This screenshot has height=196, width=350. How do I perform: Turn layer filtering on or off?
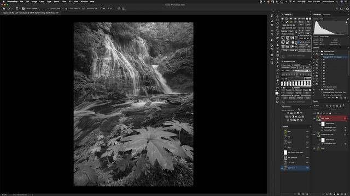pos(343,105)
